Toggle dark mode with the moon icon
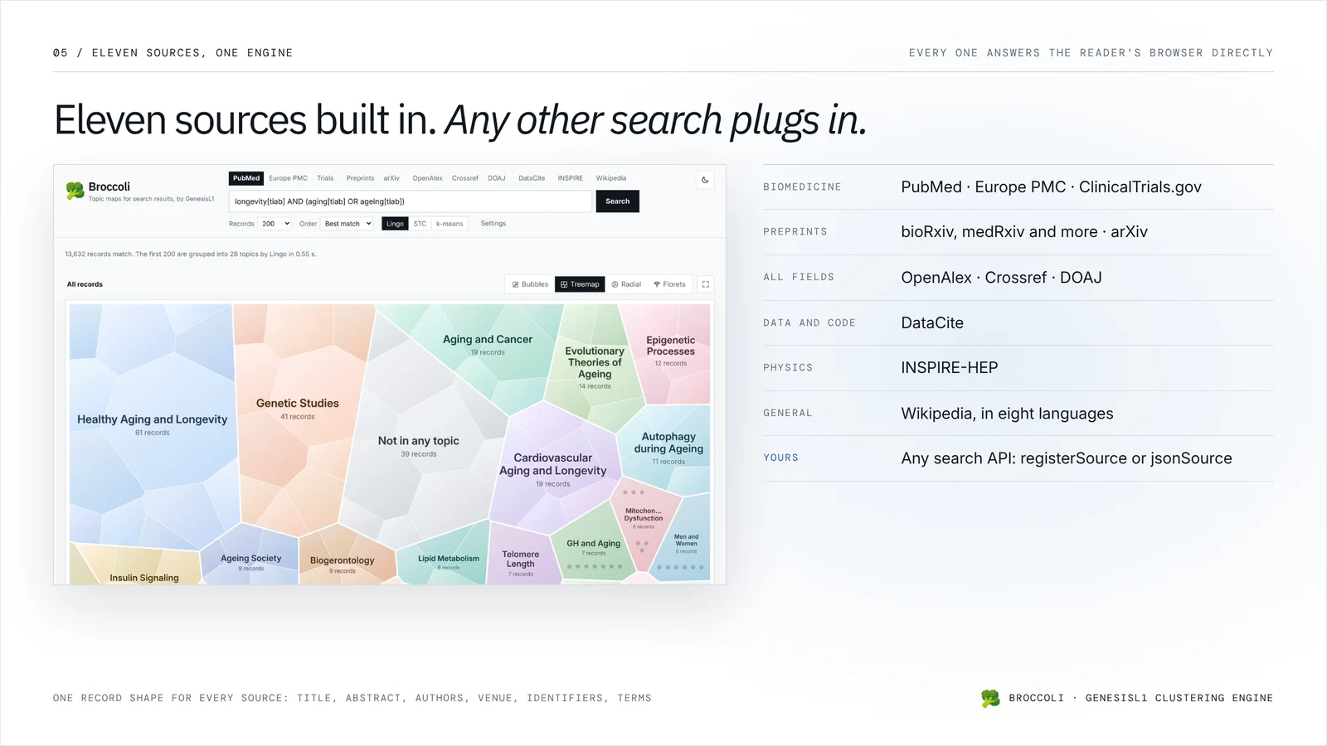The width and height of the screenshot is (1327, 746). (705, 180)
